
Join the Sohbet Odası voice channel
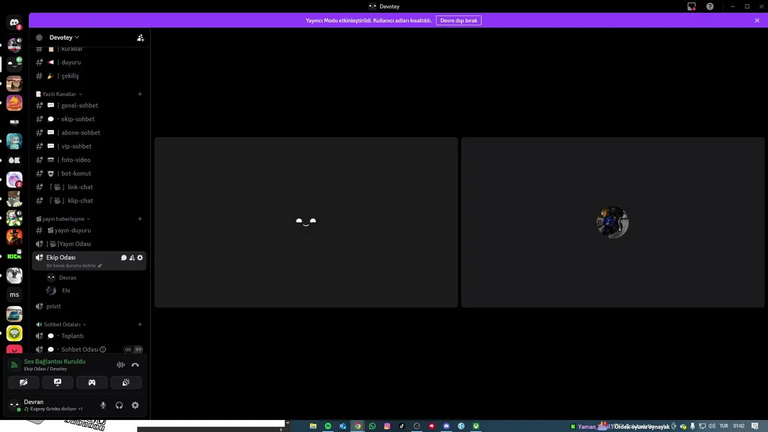(89, 349)
